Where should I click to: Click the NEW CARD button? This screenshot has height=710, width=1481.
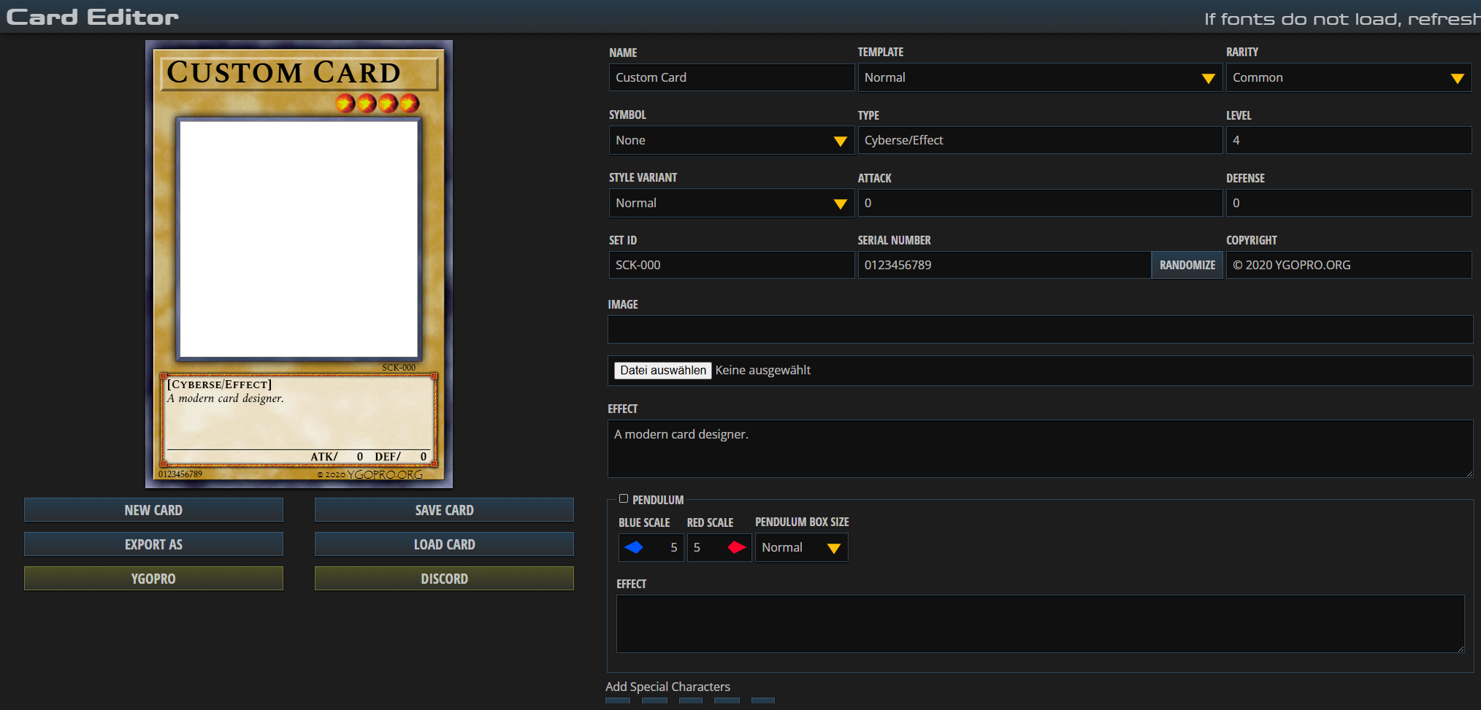[x=153, y=509]
